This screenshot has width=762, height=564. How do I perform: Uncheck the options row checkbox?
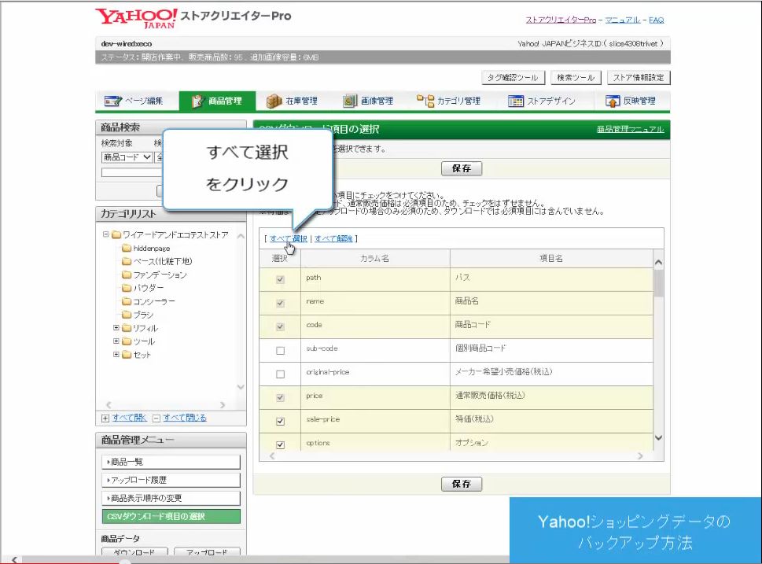(281, 445)
